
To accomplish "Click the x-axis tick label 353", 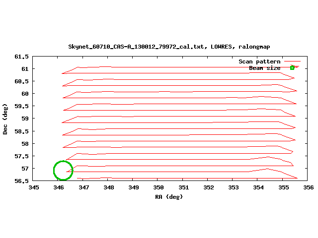I will 234,187.
